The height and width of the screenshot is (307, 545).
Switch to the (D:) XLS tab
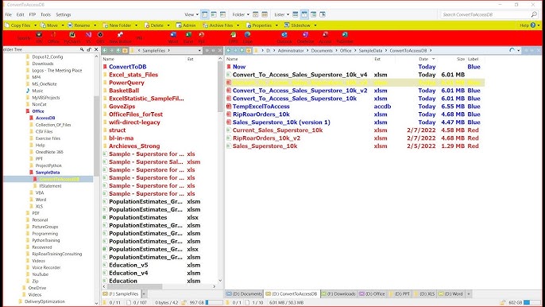[x=424, y=293]
